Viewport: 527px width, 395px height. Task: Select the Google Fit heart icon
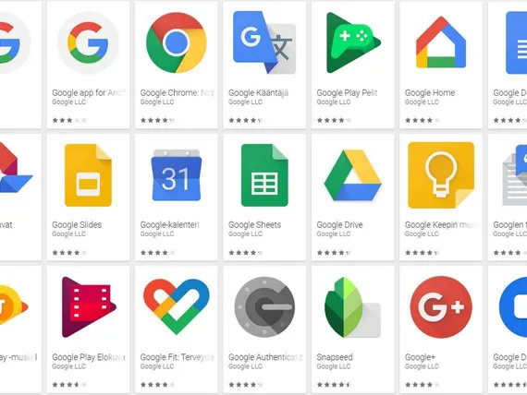tap(176, 307)
